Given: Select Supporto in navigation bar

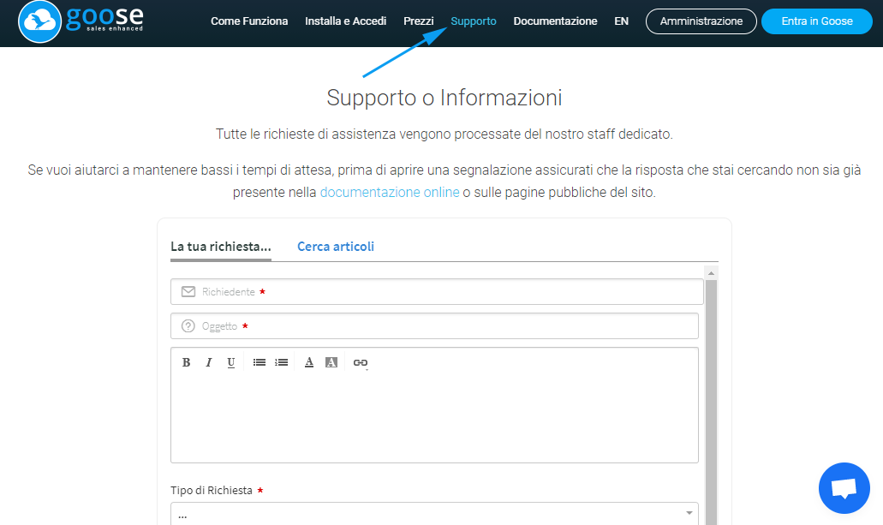Looking at the screenshot, I should coord(473,21).
